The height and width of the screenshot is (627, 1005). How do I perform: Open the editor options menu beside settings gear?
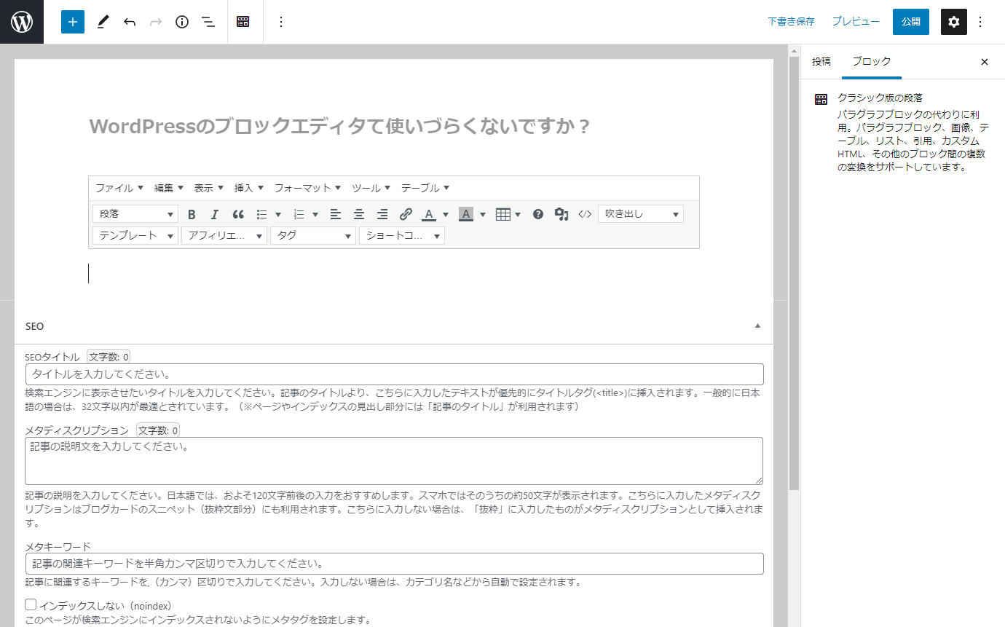pyautogui.click(x=980, y=22)
